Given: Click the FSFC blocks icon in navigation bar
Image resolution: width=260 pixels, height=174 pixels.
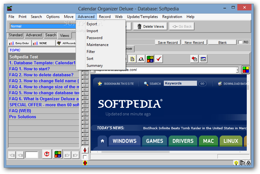Looking at the screenshot, I should tap(58, 154).
